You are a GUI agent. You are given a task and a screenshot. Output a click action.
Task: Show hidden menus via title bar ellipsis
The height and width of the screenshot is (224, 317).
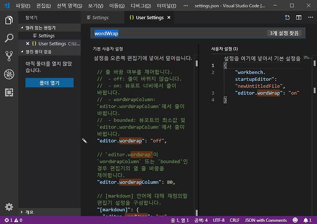(x=186, y=6)
